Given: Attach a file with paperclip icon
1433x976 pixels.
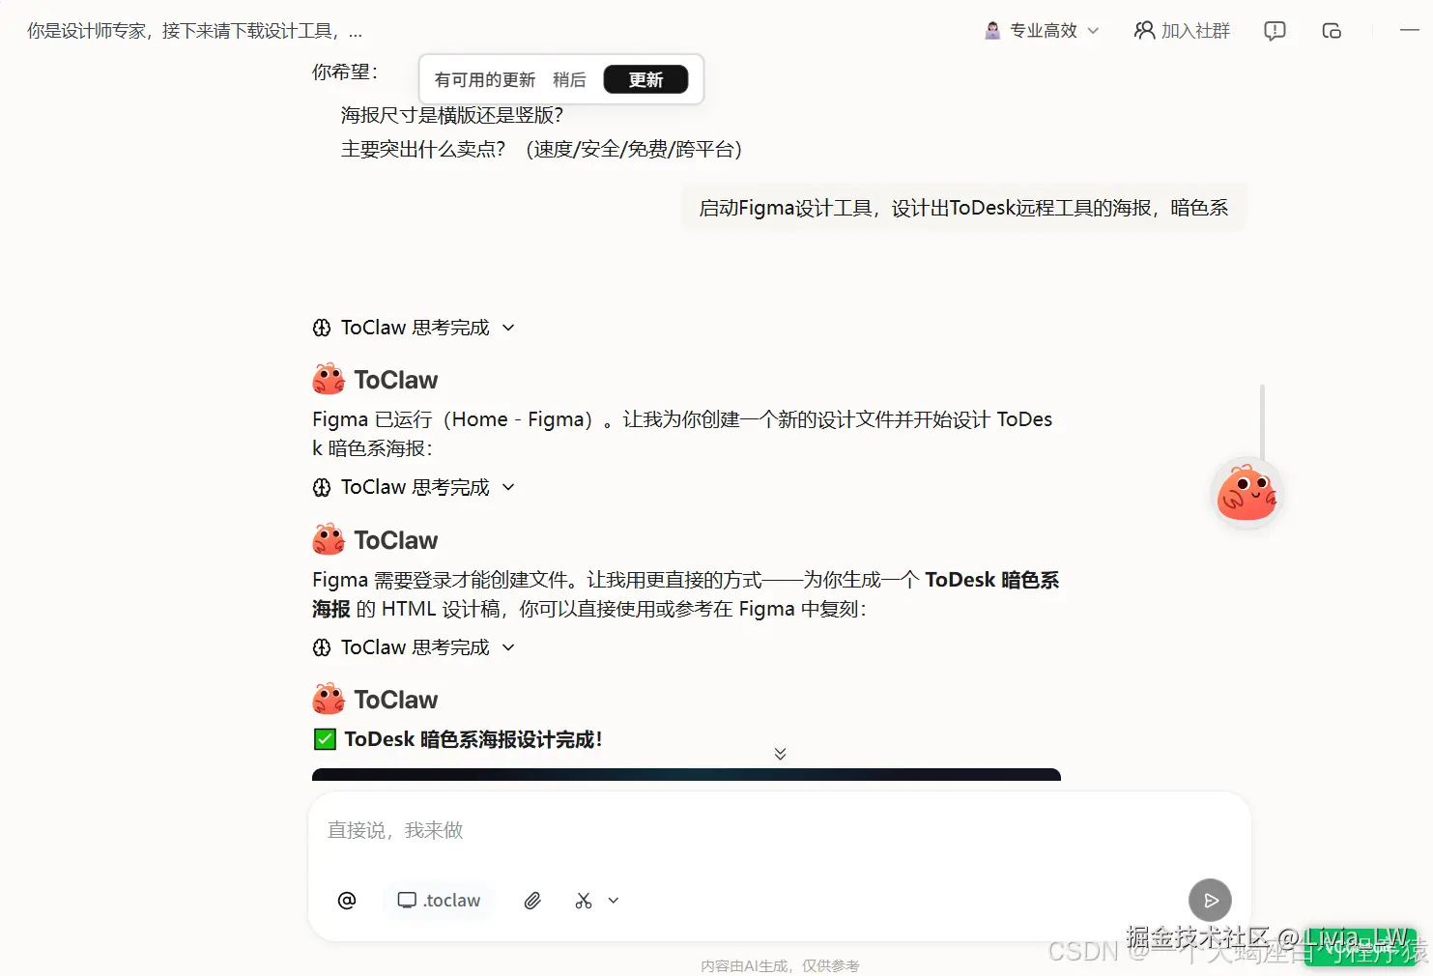Looking at the screenshot, I should click(x=532, y=901).
